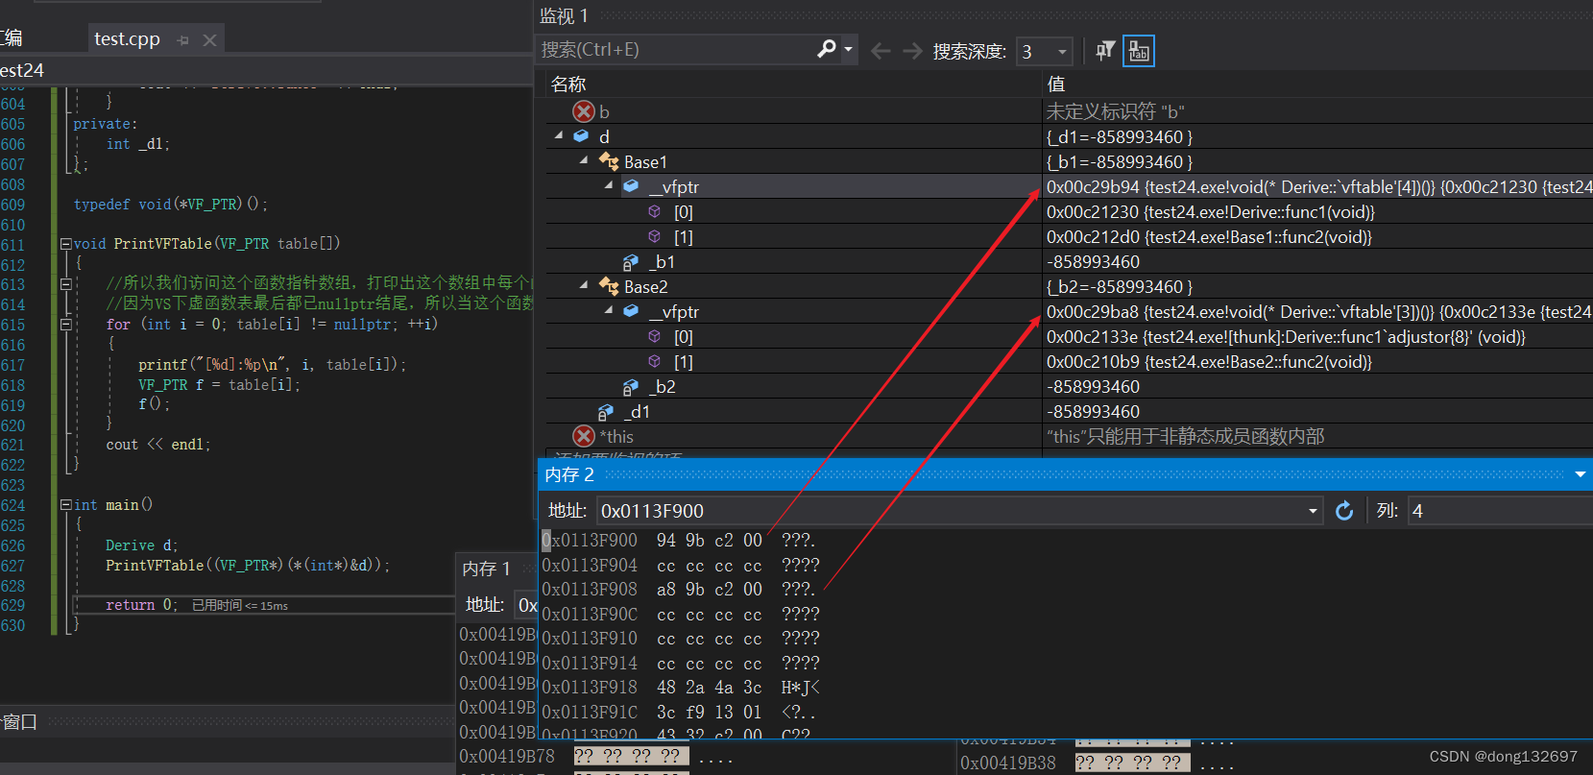1593x775 pixels.
Task: Select the *this watch row
Action: pos(616,437)
